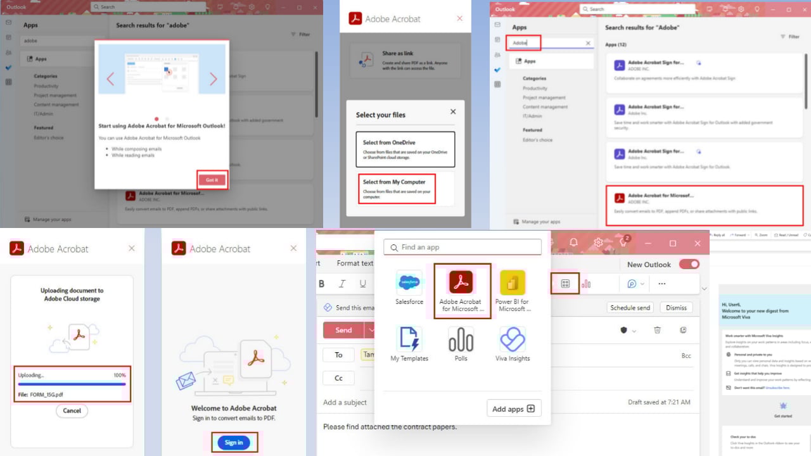Open Calendar from sidebar of Apps search window

[497, 39]
